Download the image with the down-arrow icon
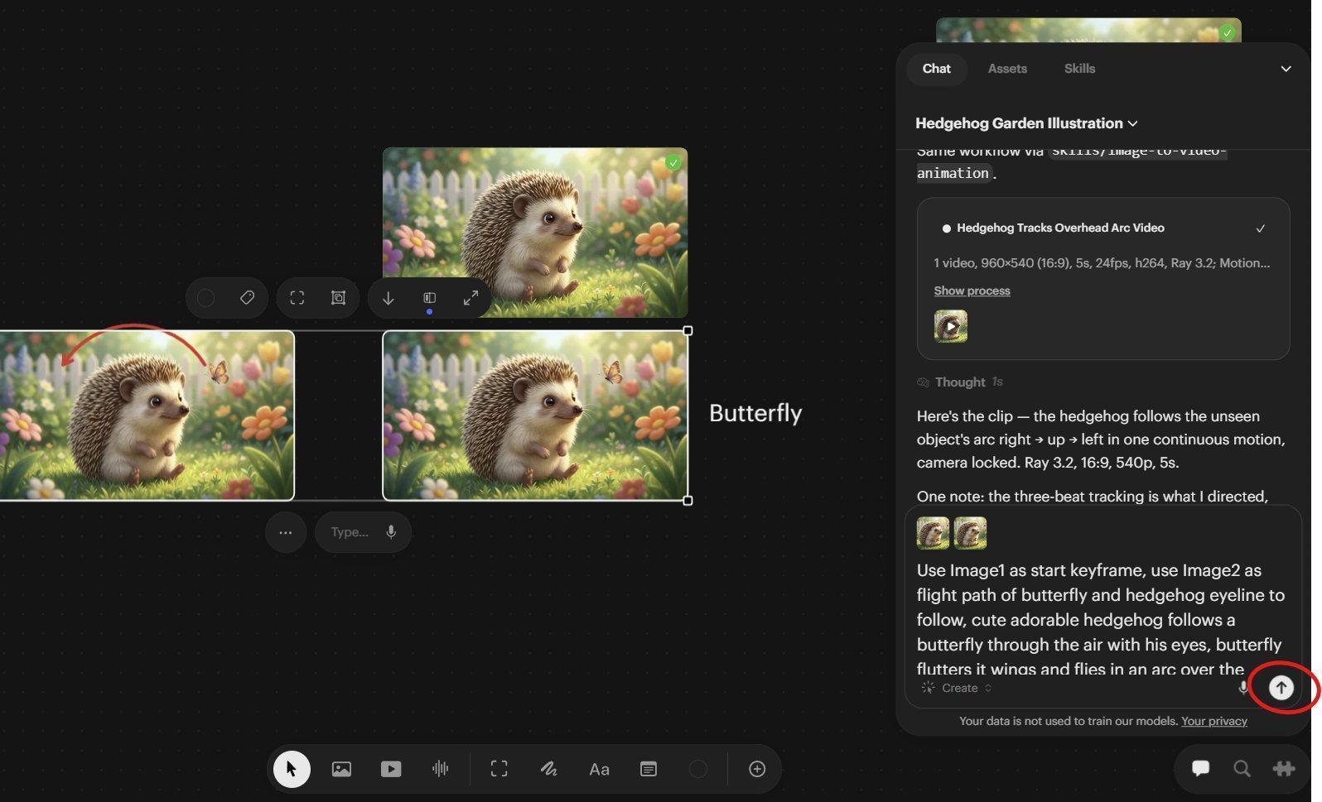 point(388,298)
